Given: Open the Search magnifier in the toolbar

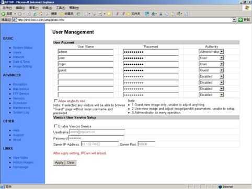Looking at the screenshot, I should [48, 14].
